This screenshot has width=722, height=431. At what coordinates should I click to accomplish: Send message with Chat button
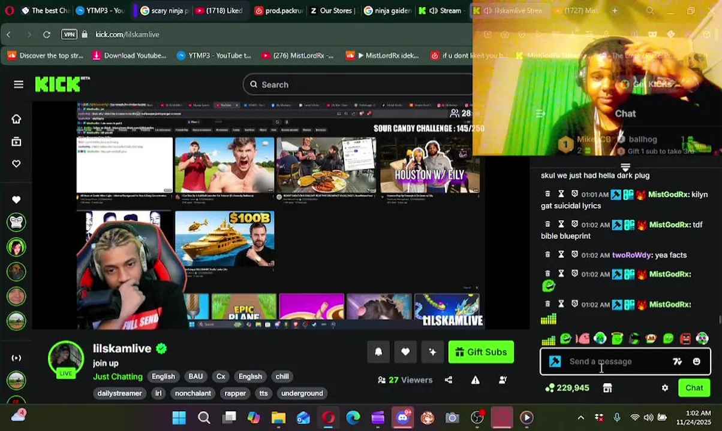[x=694, y=388]
